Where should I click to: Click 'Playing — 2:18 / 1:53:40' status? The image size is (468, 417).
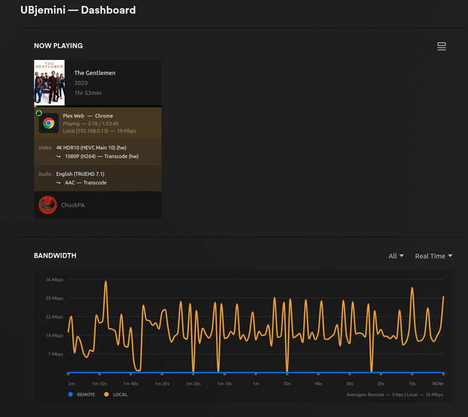(x=91, y=124)
